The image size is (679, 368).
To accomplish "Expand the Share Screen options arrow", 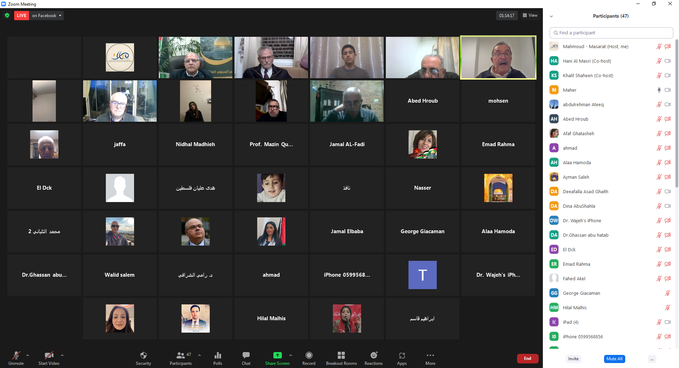I will [291, 355].
